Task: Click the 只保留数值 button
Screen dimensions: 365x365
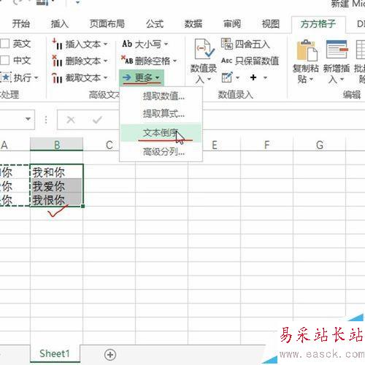Action: click(x=250, y=61)
